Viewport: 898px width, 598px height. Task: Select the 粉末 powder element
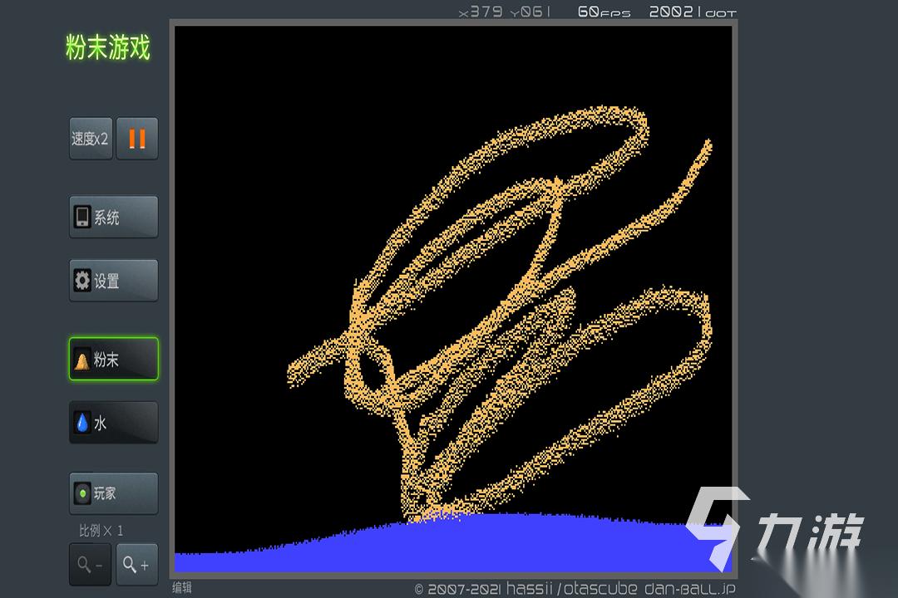113,359
